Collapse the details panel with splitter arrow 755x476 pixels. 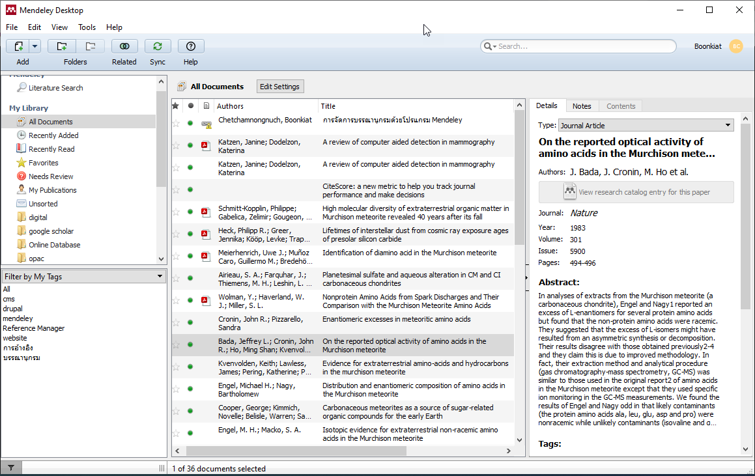(527, 277)
